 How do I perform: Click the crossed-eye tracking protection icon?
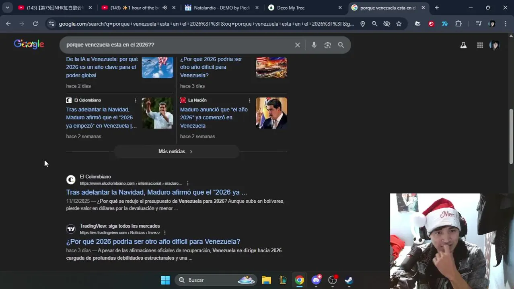click(387, 24)
